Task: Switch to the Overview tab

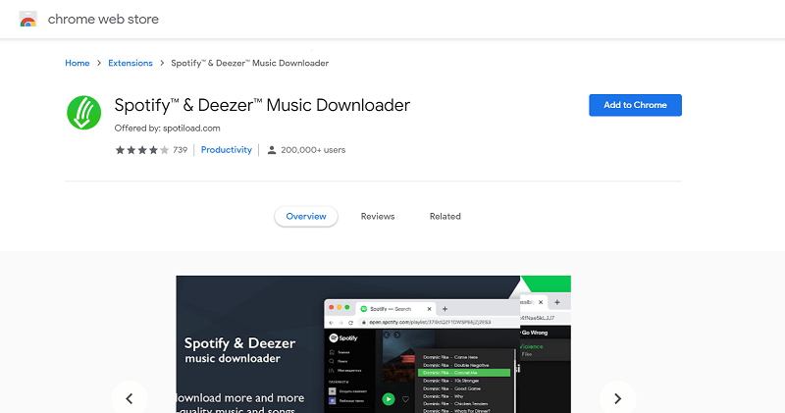Action: [x=306, y=216]
